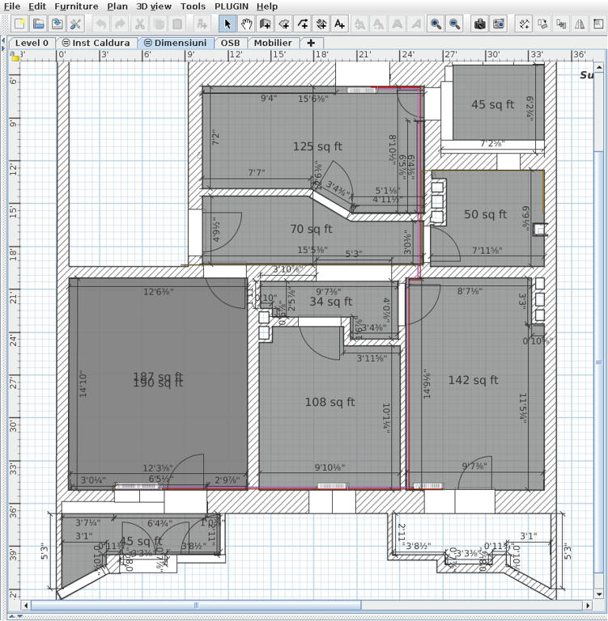The height and width of the screenshot is (621, 608).
Task: Activate the Pan hand tool
Action: 246,24
